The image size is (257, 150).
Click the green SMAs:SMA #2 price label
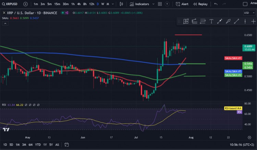pyautogui.click(x=233, y=75)
